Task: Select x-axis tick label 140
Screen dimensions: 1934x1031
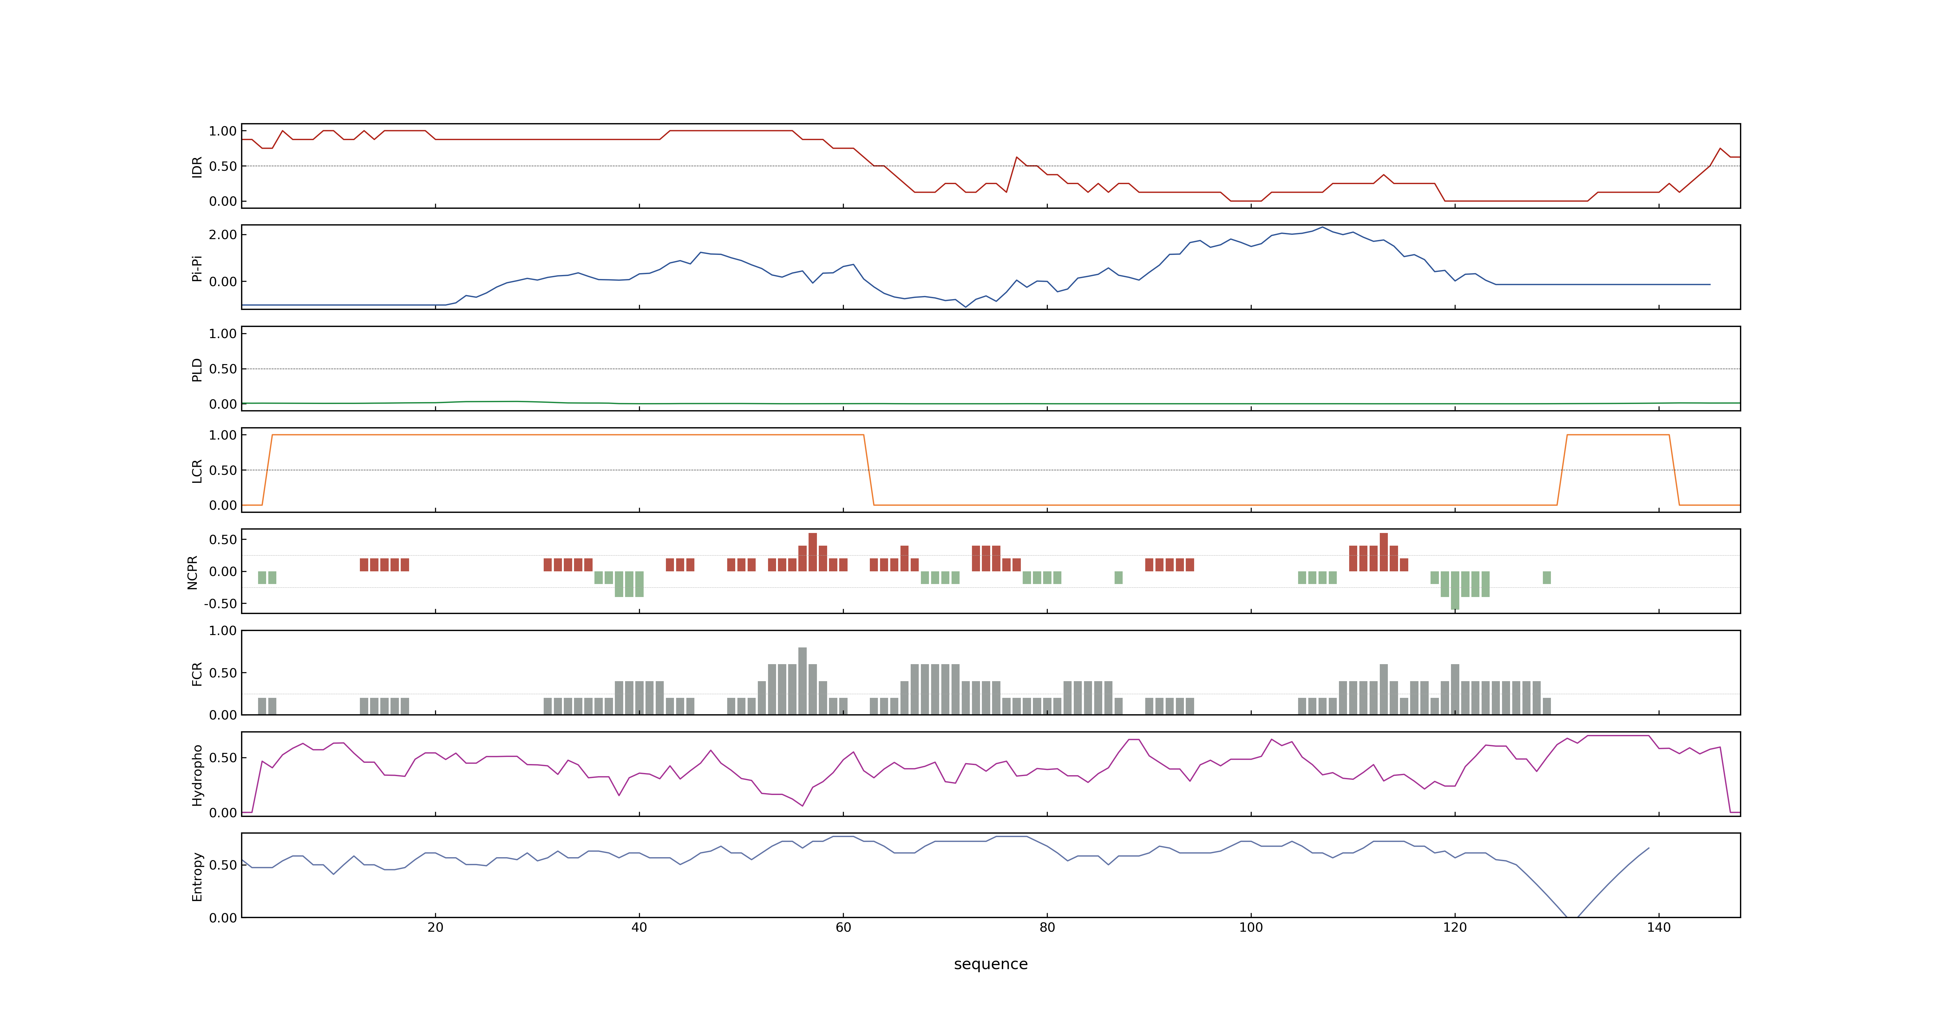Action: click(1659, 927)
